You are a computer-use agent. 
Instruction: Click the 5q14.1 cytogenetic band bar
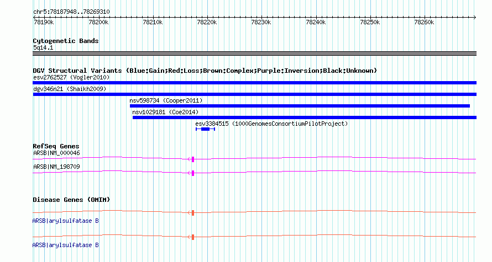pos(254,54)
